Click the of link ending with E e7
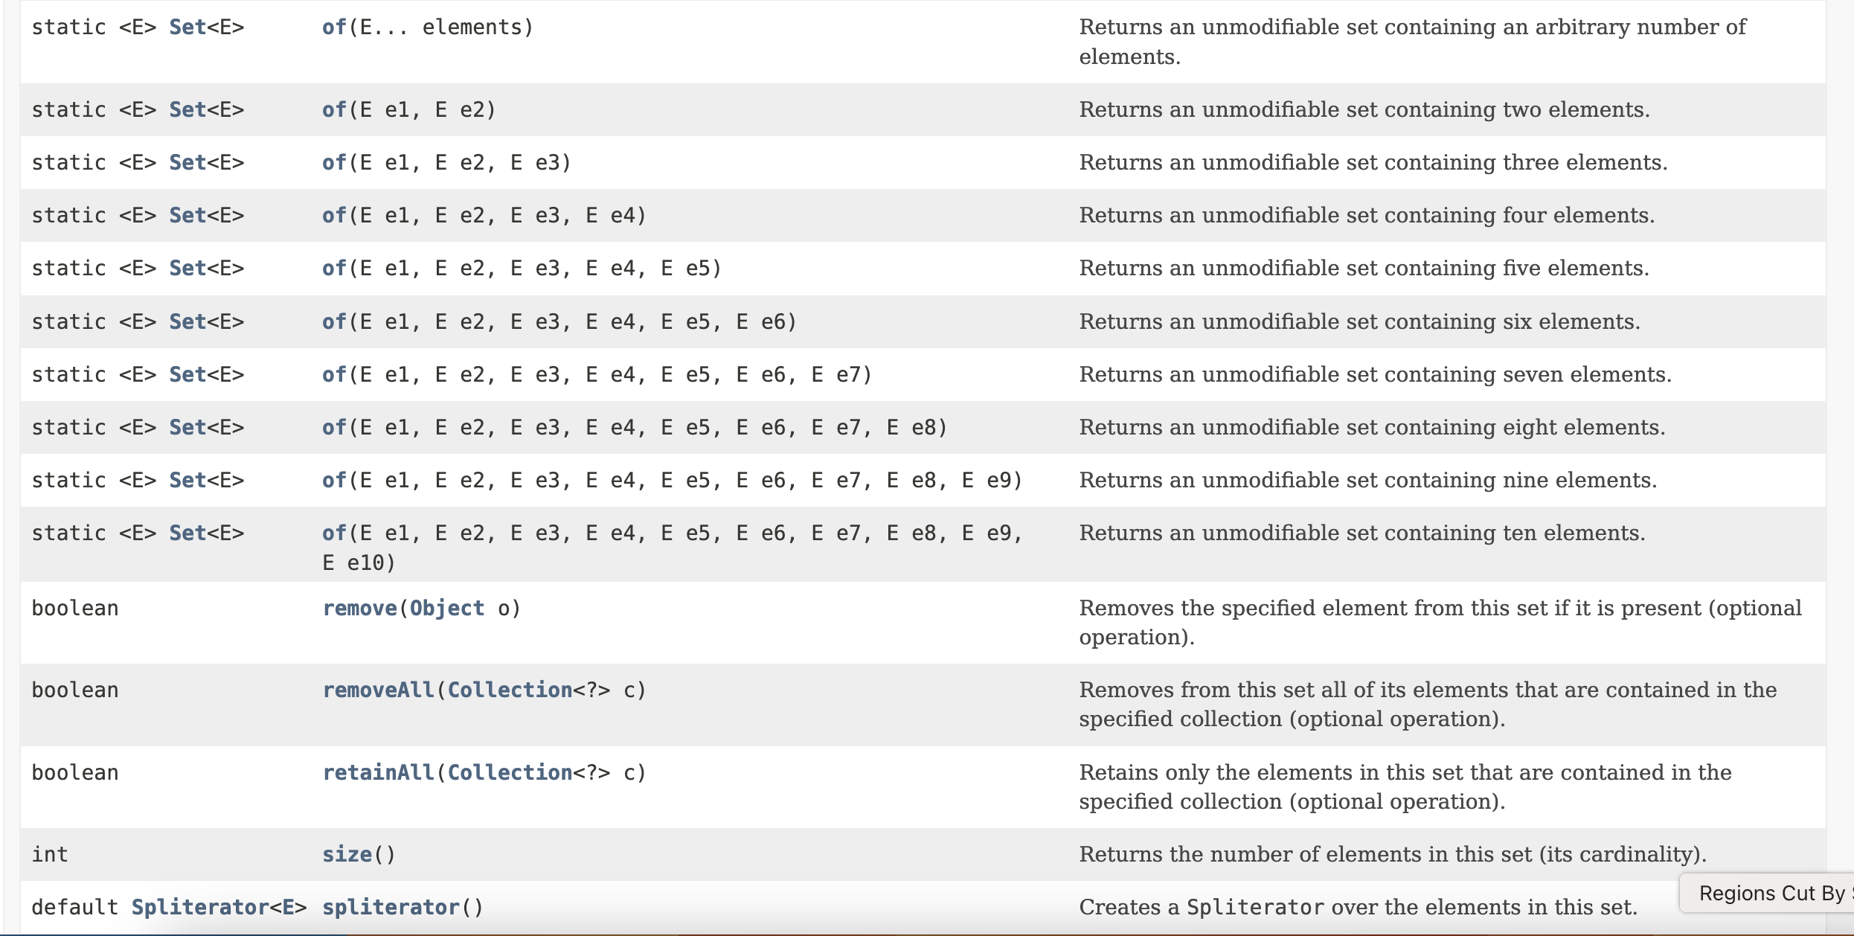Screen dimensions: 1854x936 coord(334,375)
